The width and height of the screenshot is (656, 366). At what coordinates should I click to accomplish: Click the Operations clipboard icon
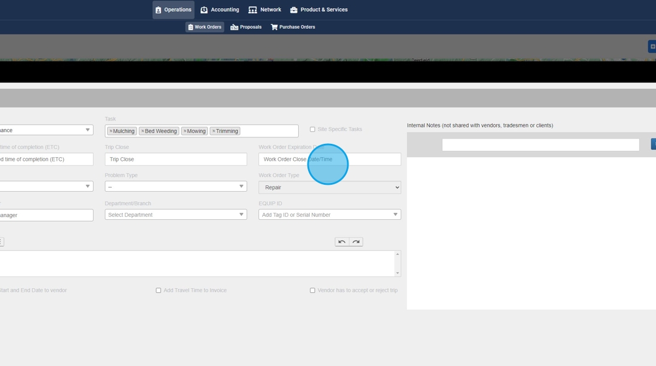pos(158,9)
